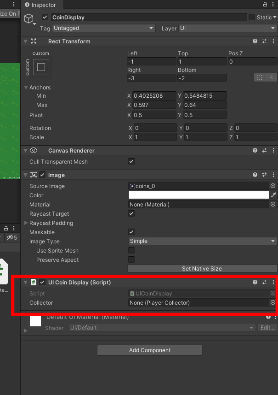Click the Color eyedropper icon
The height and width of the screenshot is (395, 278).
(273, 195)
